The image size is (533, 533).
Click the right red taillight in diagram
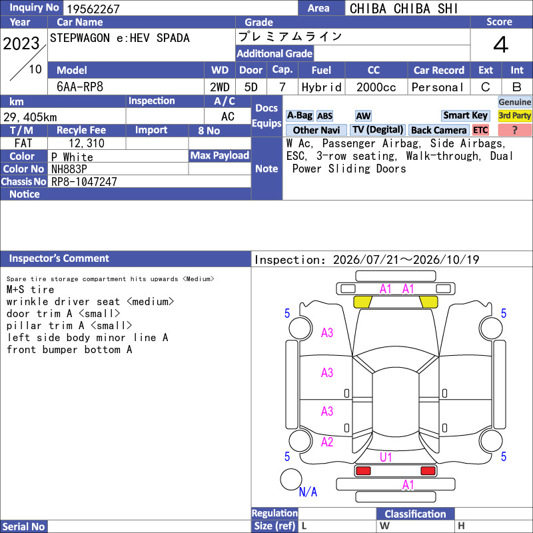(x=428, y=471)
